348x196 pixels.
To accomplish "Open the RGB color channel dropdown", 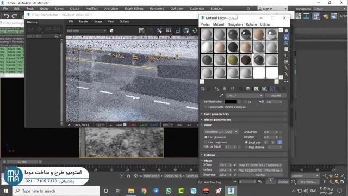I will (87, 30).
